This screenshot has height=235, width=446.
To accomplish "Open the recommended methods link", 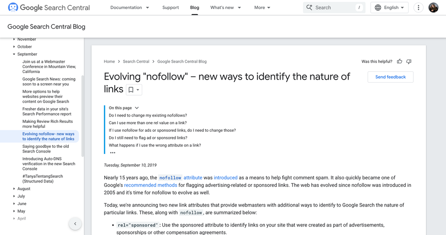I will click(150, 185).
